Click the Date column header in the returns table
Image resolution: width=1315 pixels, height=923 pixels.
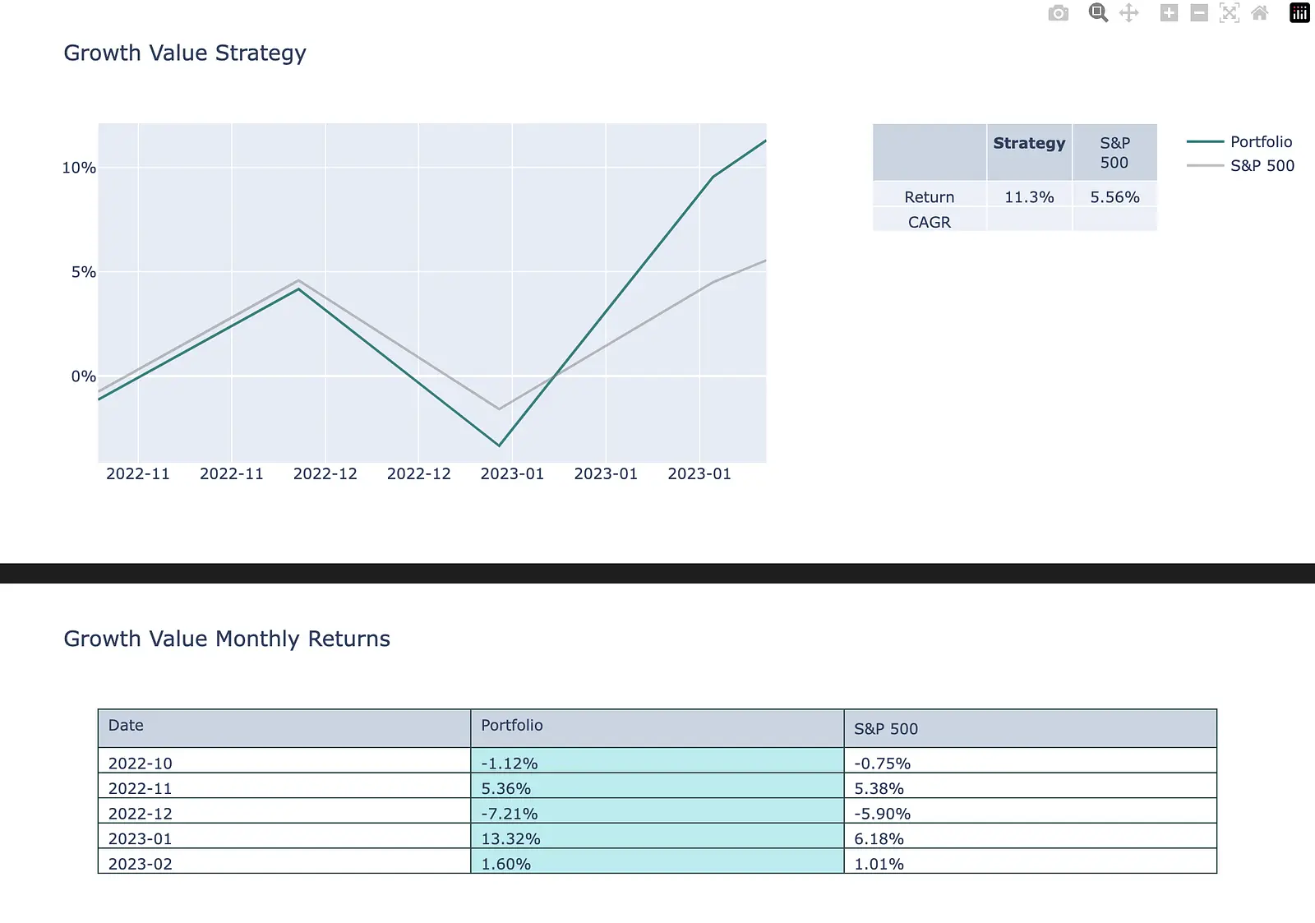pos(284,728)
